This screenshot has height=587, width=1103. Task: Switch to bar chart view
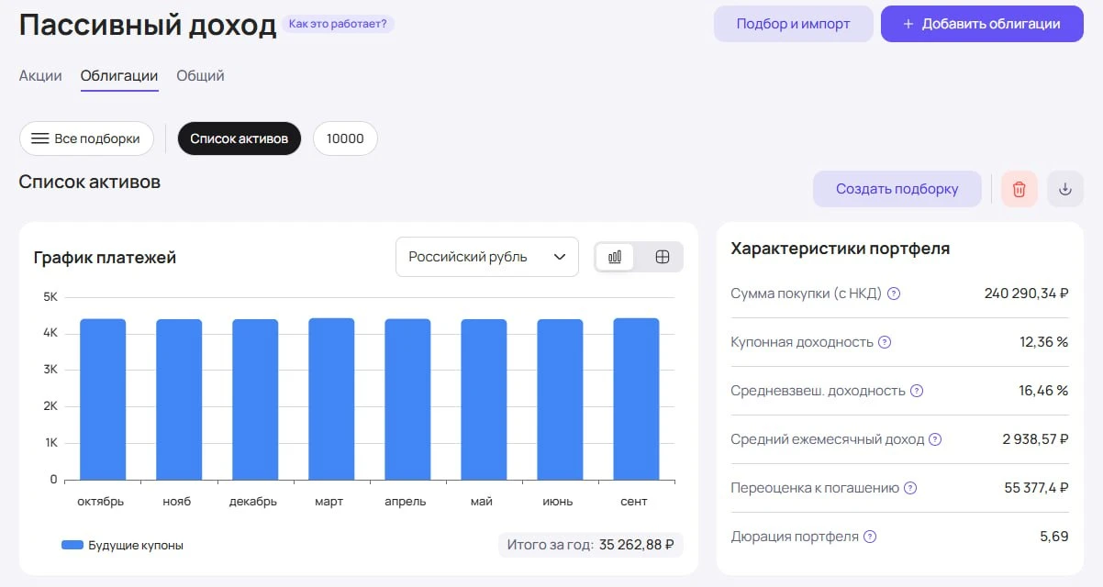click(615, 257)
